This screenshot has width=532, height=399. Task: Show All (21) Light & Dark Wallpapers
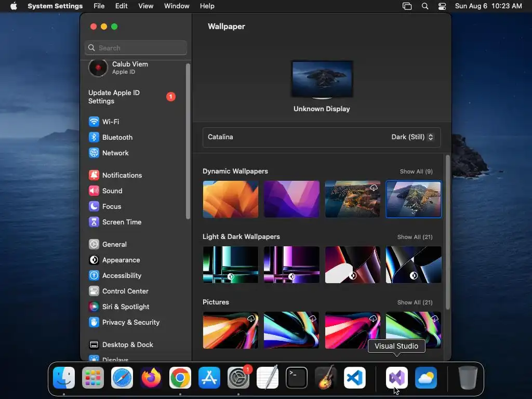coord(415,237)
